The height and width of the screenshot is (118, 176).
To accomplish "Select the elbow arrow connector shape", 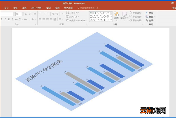I will (101, 16).
